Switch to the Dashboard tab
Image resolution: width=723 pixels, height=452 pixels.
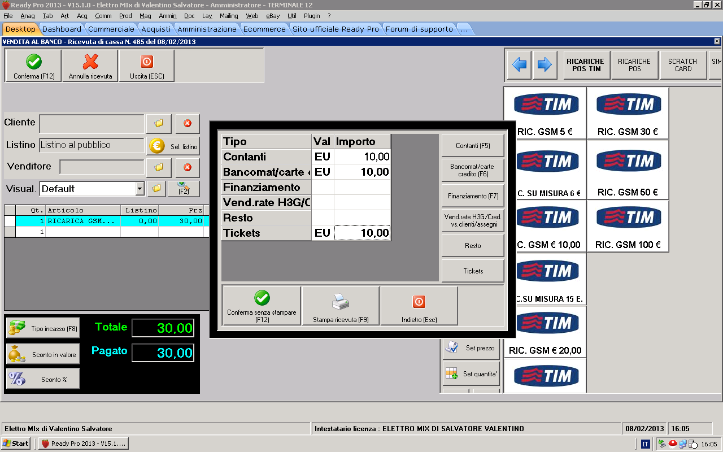point(62,29)
